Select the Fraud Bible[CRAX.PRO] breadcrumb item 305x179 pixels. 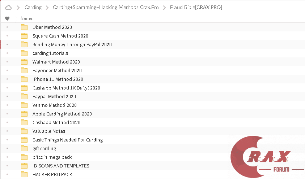pyautogui.click(x=196, y=7)
